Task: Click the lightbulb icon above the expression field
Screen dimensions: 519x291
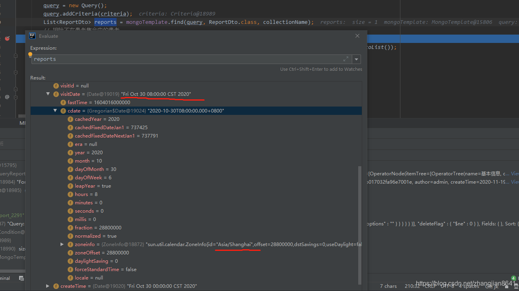Action: 30,54
